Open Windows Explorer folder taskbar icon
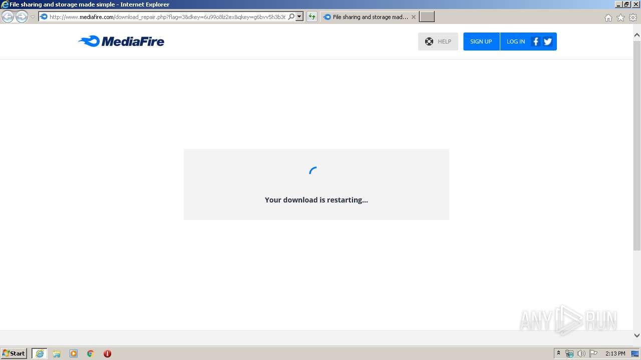Image resolution: width=641 pixels, height=360 pixels. pyautogui.click(x=57, y=353)
